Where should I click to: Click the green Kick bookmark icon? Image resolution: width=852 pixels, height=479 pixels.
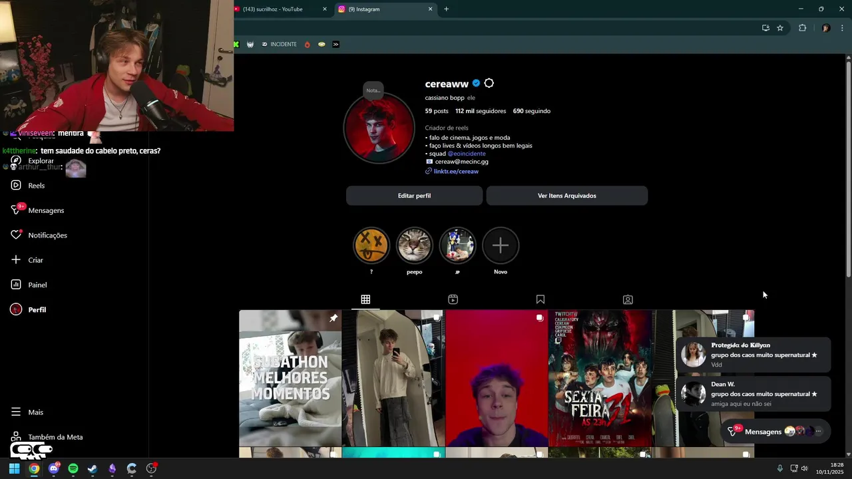(x=236, y=45)
